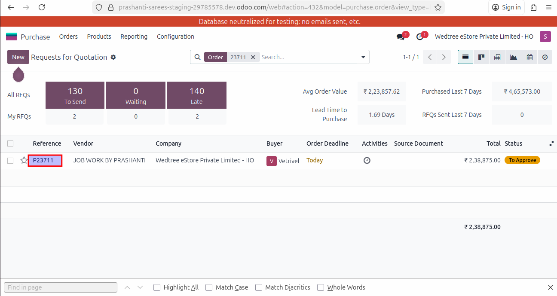Open company switcher Wedtree eStore Private Limited
Viewport: 557px width, 296px height.
(x=484, y=37)
